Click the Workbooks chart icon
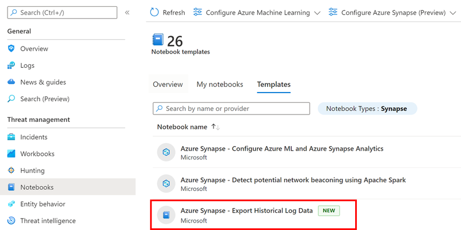The width and height of the screenshot is (461, 230). pyautogui.click(x=11, y=154)
